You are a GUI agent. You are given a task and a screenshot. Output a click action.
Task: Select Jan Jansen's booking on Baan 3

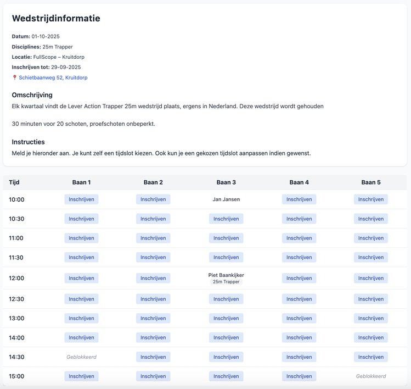click(226, 199)
